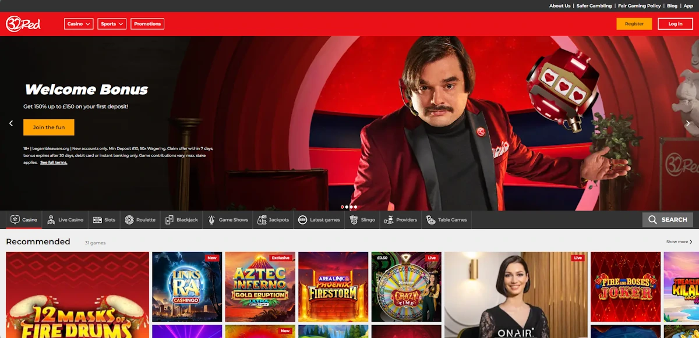This screenshot has width=699, height=338.
Task: Open the ON AIR live dealer game
Action: (x=516, y=295)
